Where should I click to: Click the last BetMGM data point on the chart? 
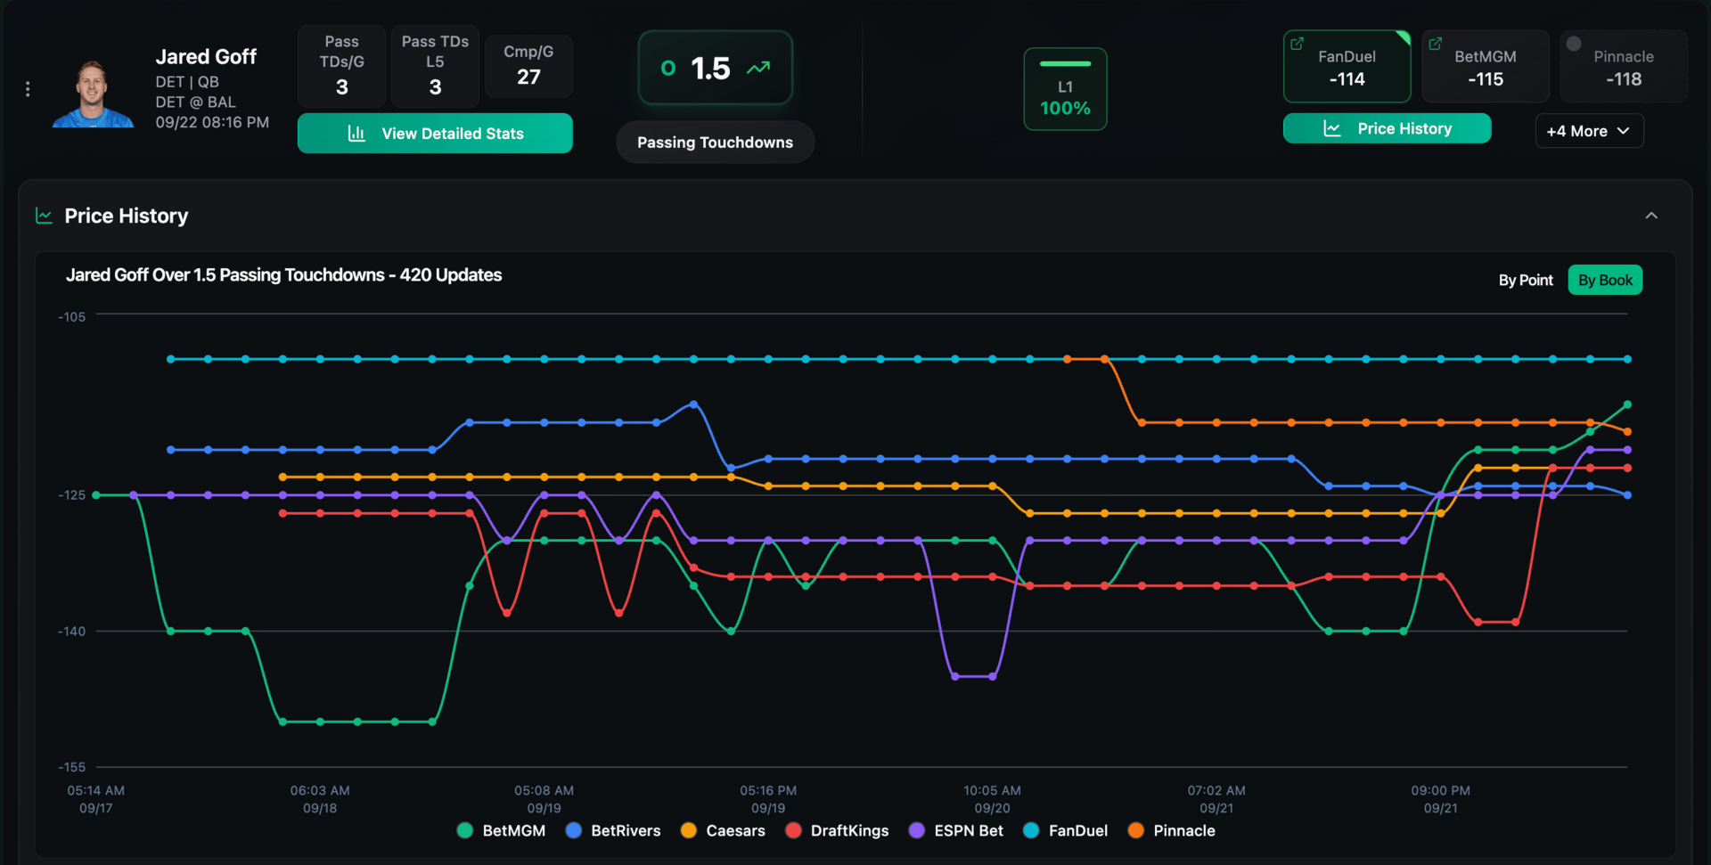point(1627,404)
